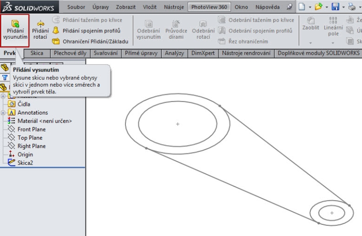Click the Open folder icon
This screenshot has height=236, width=362.
pos(319,6)
